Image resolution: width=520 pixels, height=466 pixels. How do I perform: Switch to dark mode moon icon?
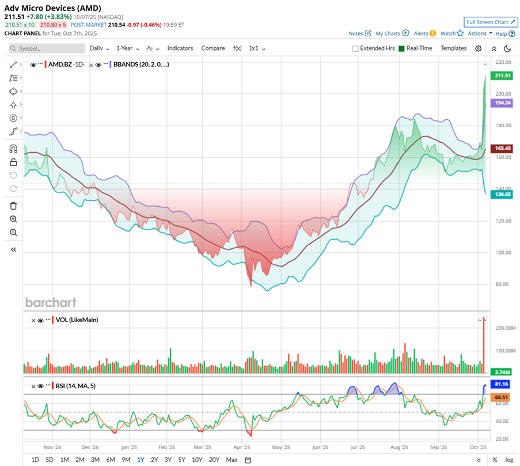pyautogui.click(x=507, y=49)
